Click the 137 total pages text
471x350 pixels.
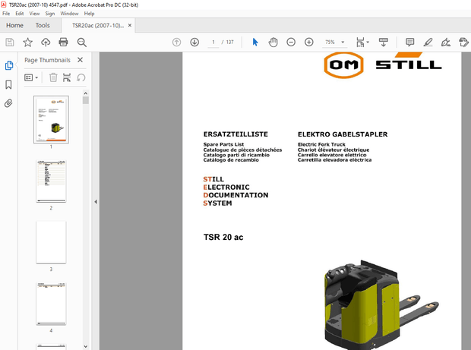pos(229,43)
